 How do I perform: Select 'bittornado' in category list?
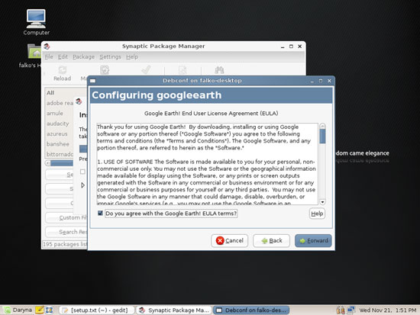coord(60,154)
